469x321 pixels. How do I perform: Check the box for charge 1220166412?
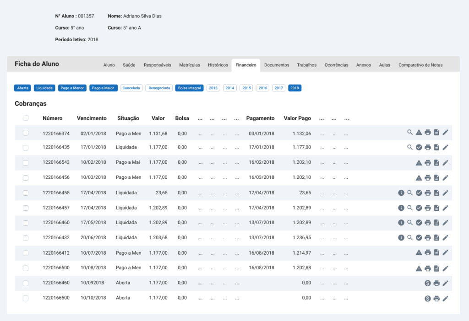(x=26, y=253)
